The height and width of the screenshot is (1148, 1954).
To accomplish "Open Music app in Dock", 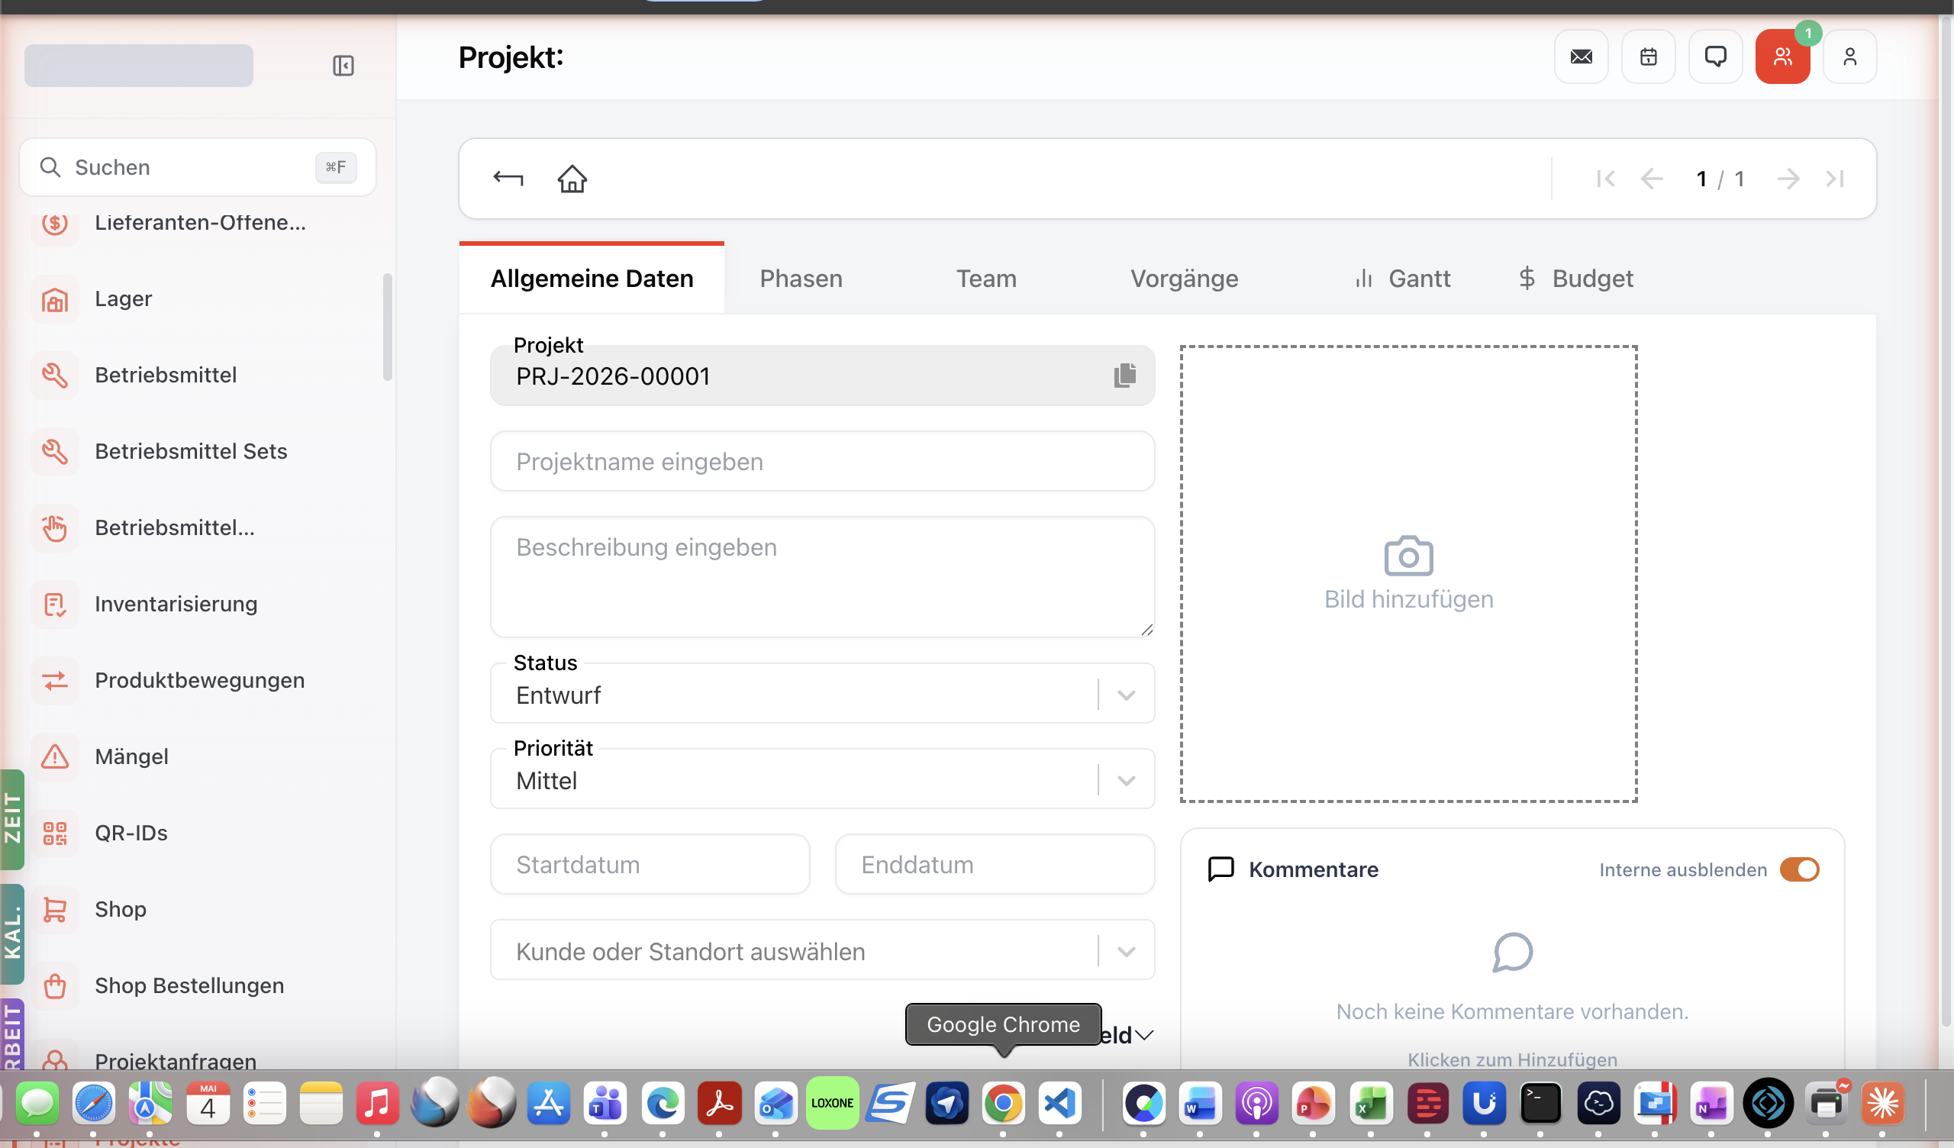I will [x=377, y=1103].
